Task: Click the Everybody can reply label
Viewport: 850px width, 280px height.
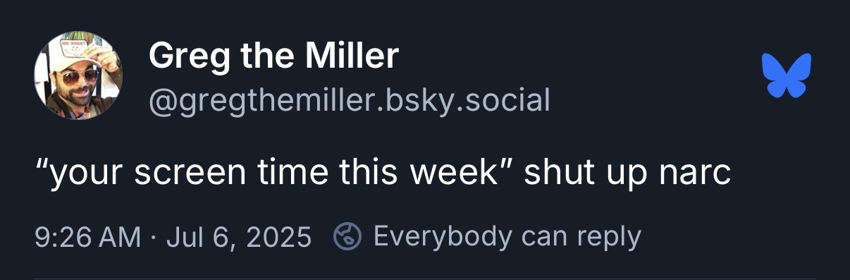Action: (x=507, y=237)
